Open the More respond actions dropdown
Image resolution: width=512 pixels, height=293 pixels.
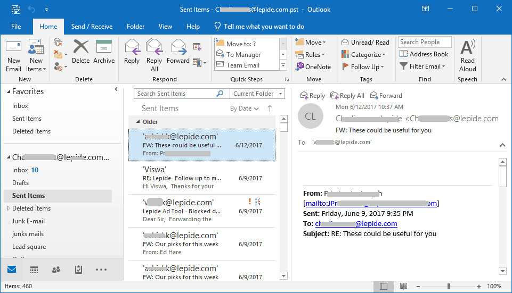[x=199, y=63]
